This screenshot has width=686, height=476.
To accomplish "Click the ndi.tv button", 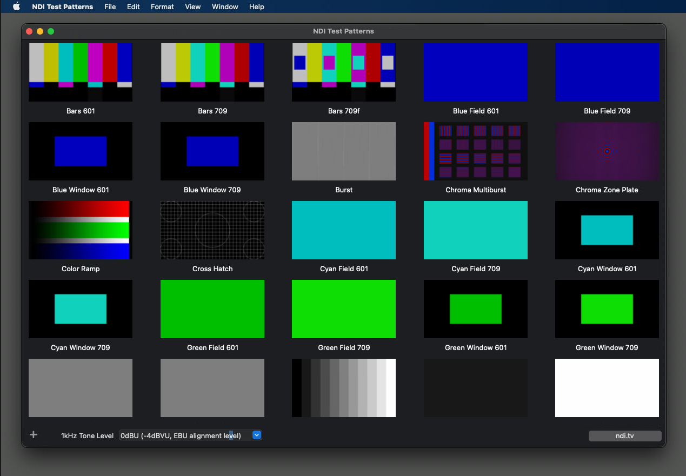I will pyautogui.click(x=624, y=436).
